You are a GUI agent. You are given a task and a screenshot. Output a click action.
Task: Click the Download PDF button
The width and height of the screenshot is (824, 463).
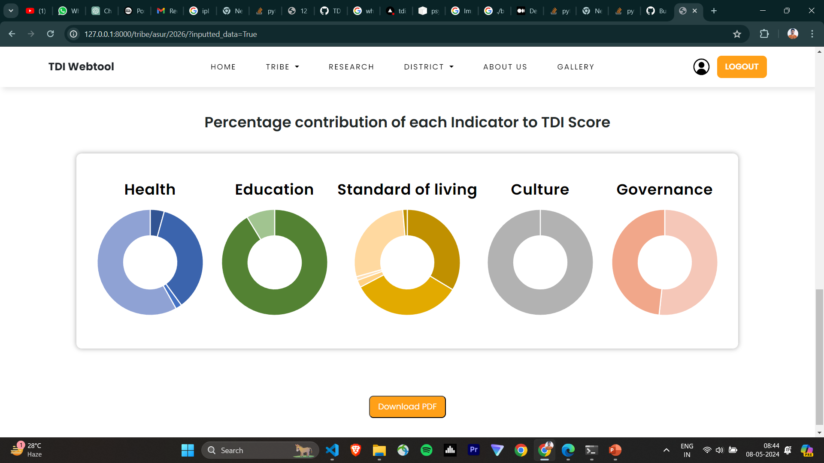click(407, 406)
